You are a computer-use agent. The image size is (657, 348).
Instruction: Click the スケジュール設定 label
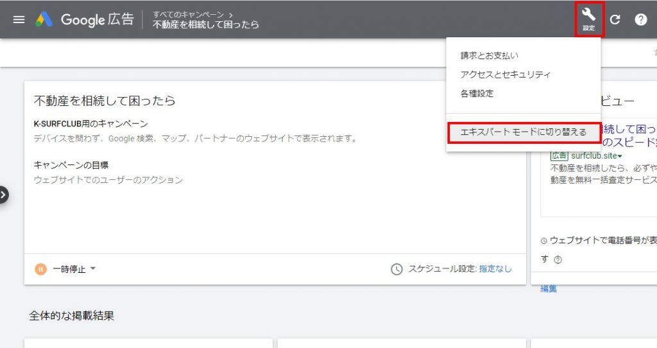tap(441, 269)
